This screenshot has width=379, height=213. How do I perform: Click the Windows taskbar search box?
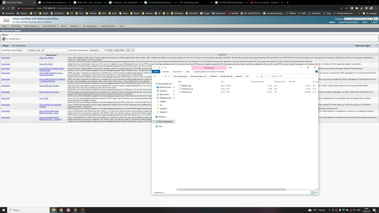[x=28, y=210]
